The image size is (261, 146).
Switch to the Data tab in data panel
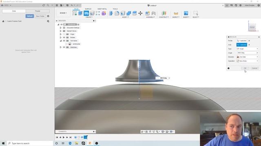[14, 11]
